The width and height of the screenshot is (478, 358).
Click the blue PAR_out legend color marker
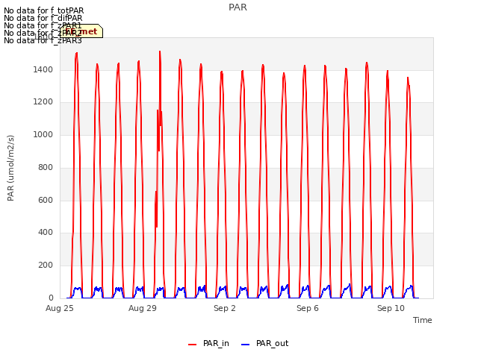246,345
